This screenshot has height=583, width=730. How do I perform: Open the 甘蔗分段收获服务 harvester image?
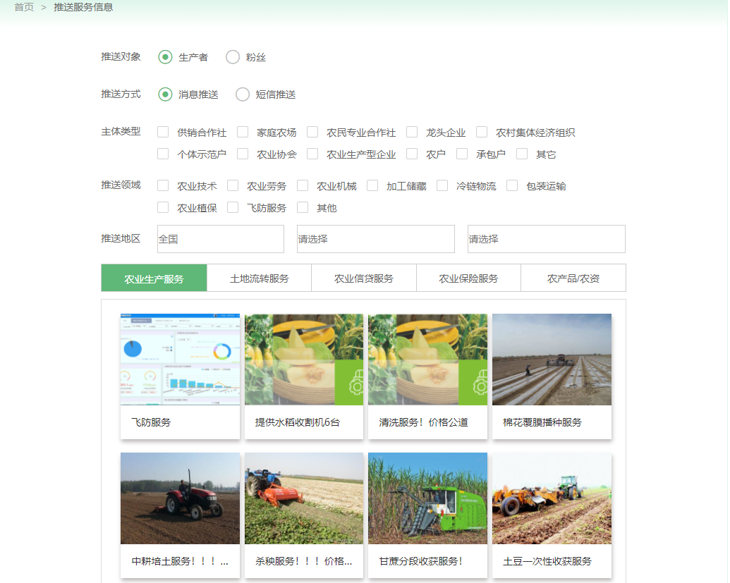[427, 498]
